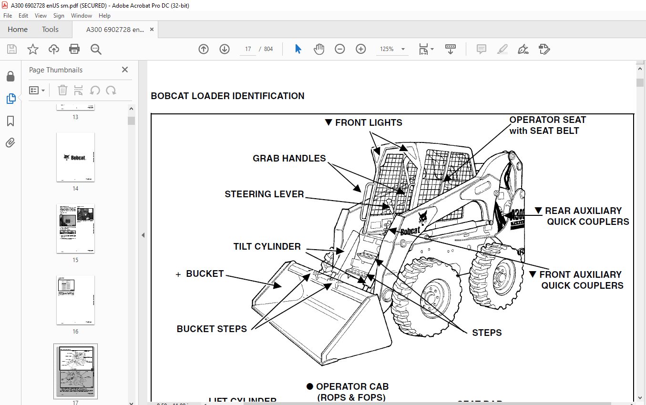Click the Save file icon
The image size is (646, 405).
coord(12,49)
